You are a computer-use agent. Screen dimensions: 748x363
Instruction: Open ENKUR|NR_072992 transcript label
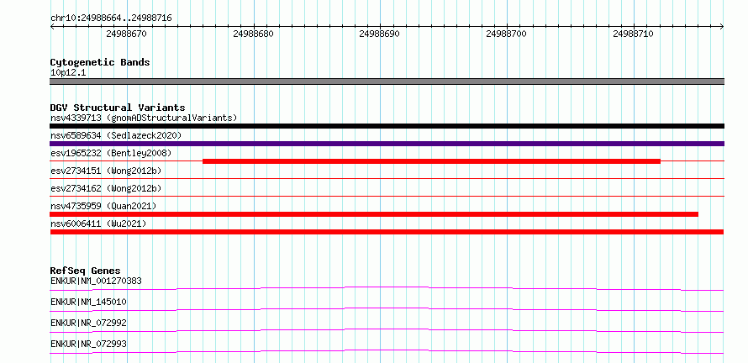pyautogui.click(x=88, y=323)
